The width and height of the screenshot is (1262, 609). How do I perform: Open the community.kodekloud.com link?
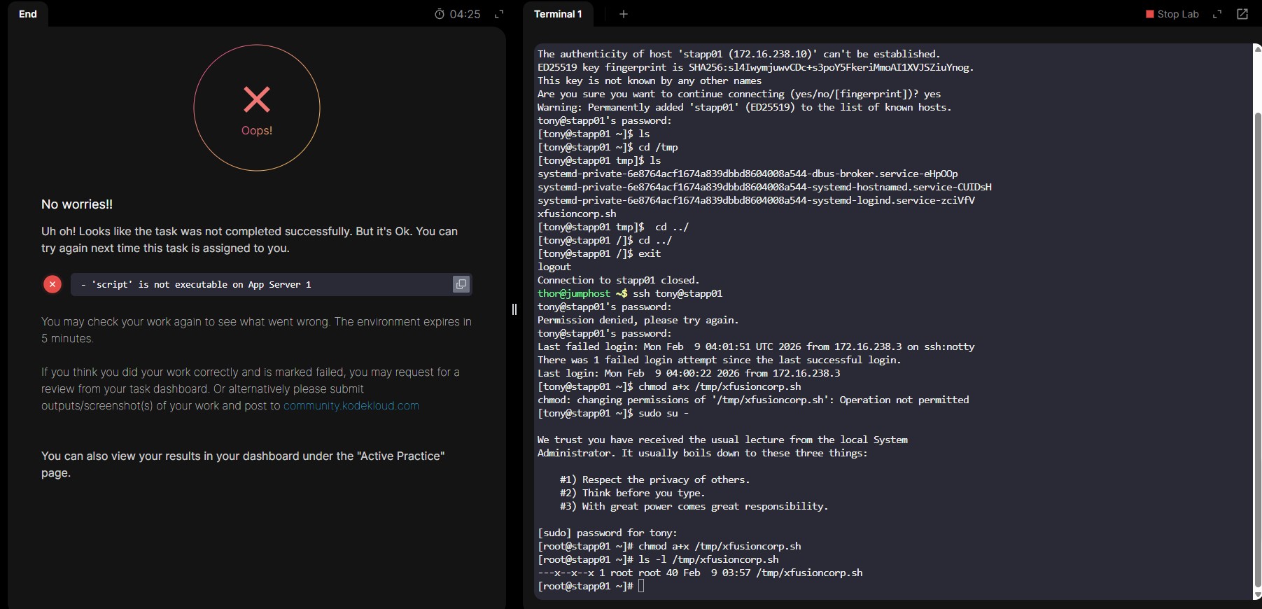(351, 406)
